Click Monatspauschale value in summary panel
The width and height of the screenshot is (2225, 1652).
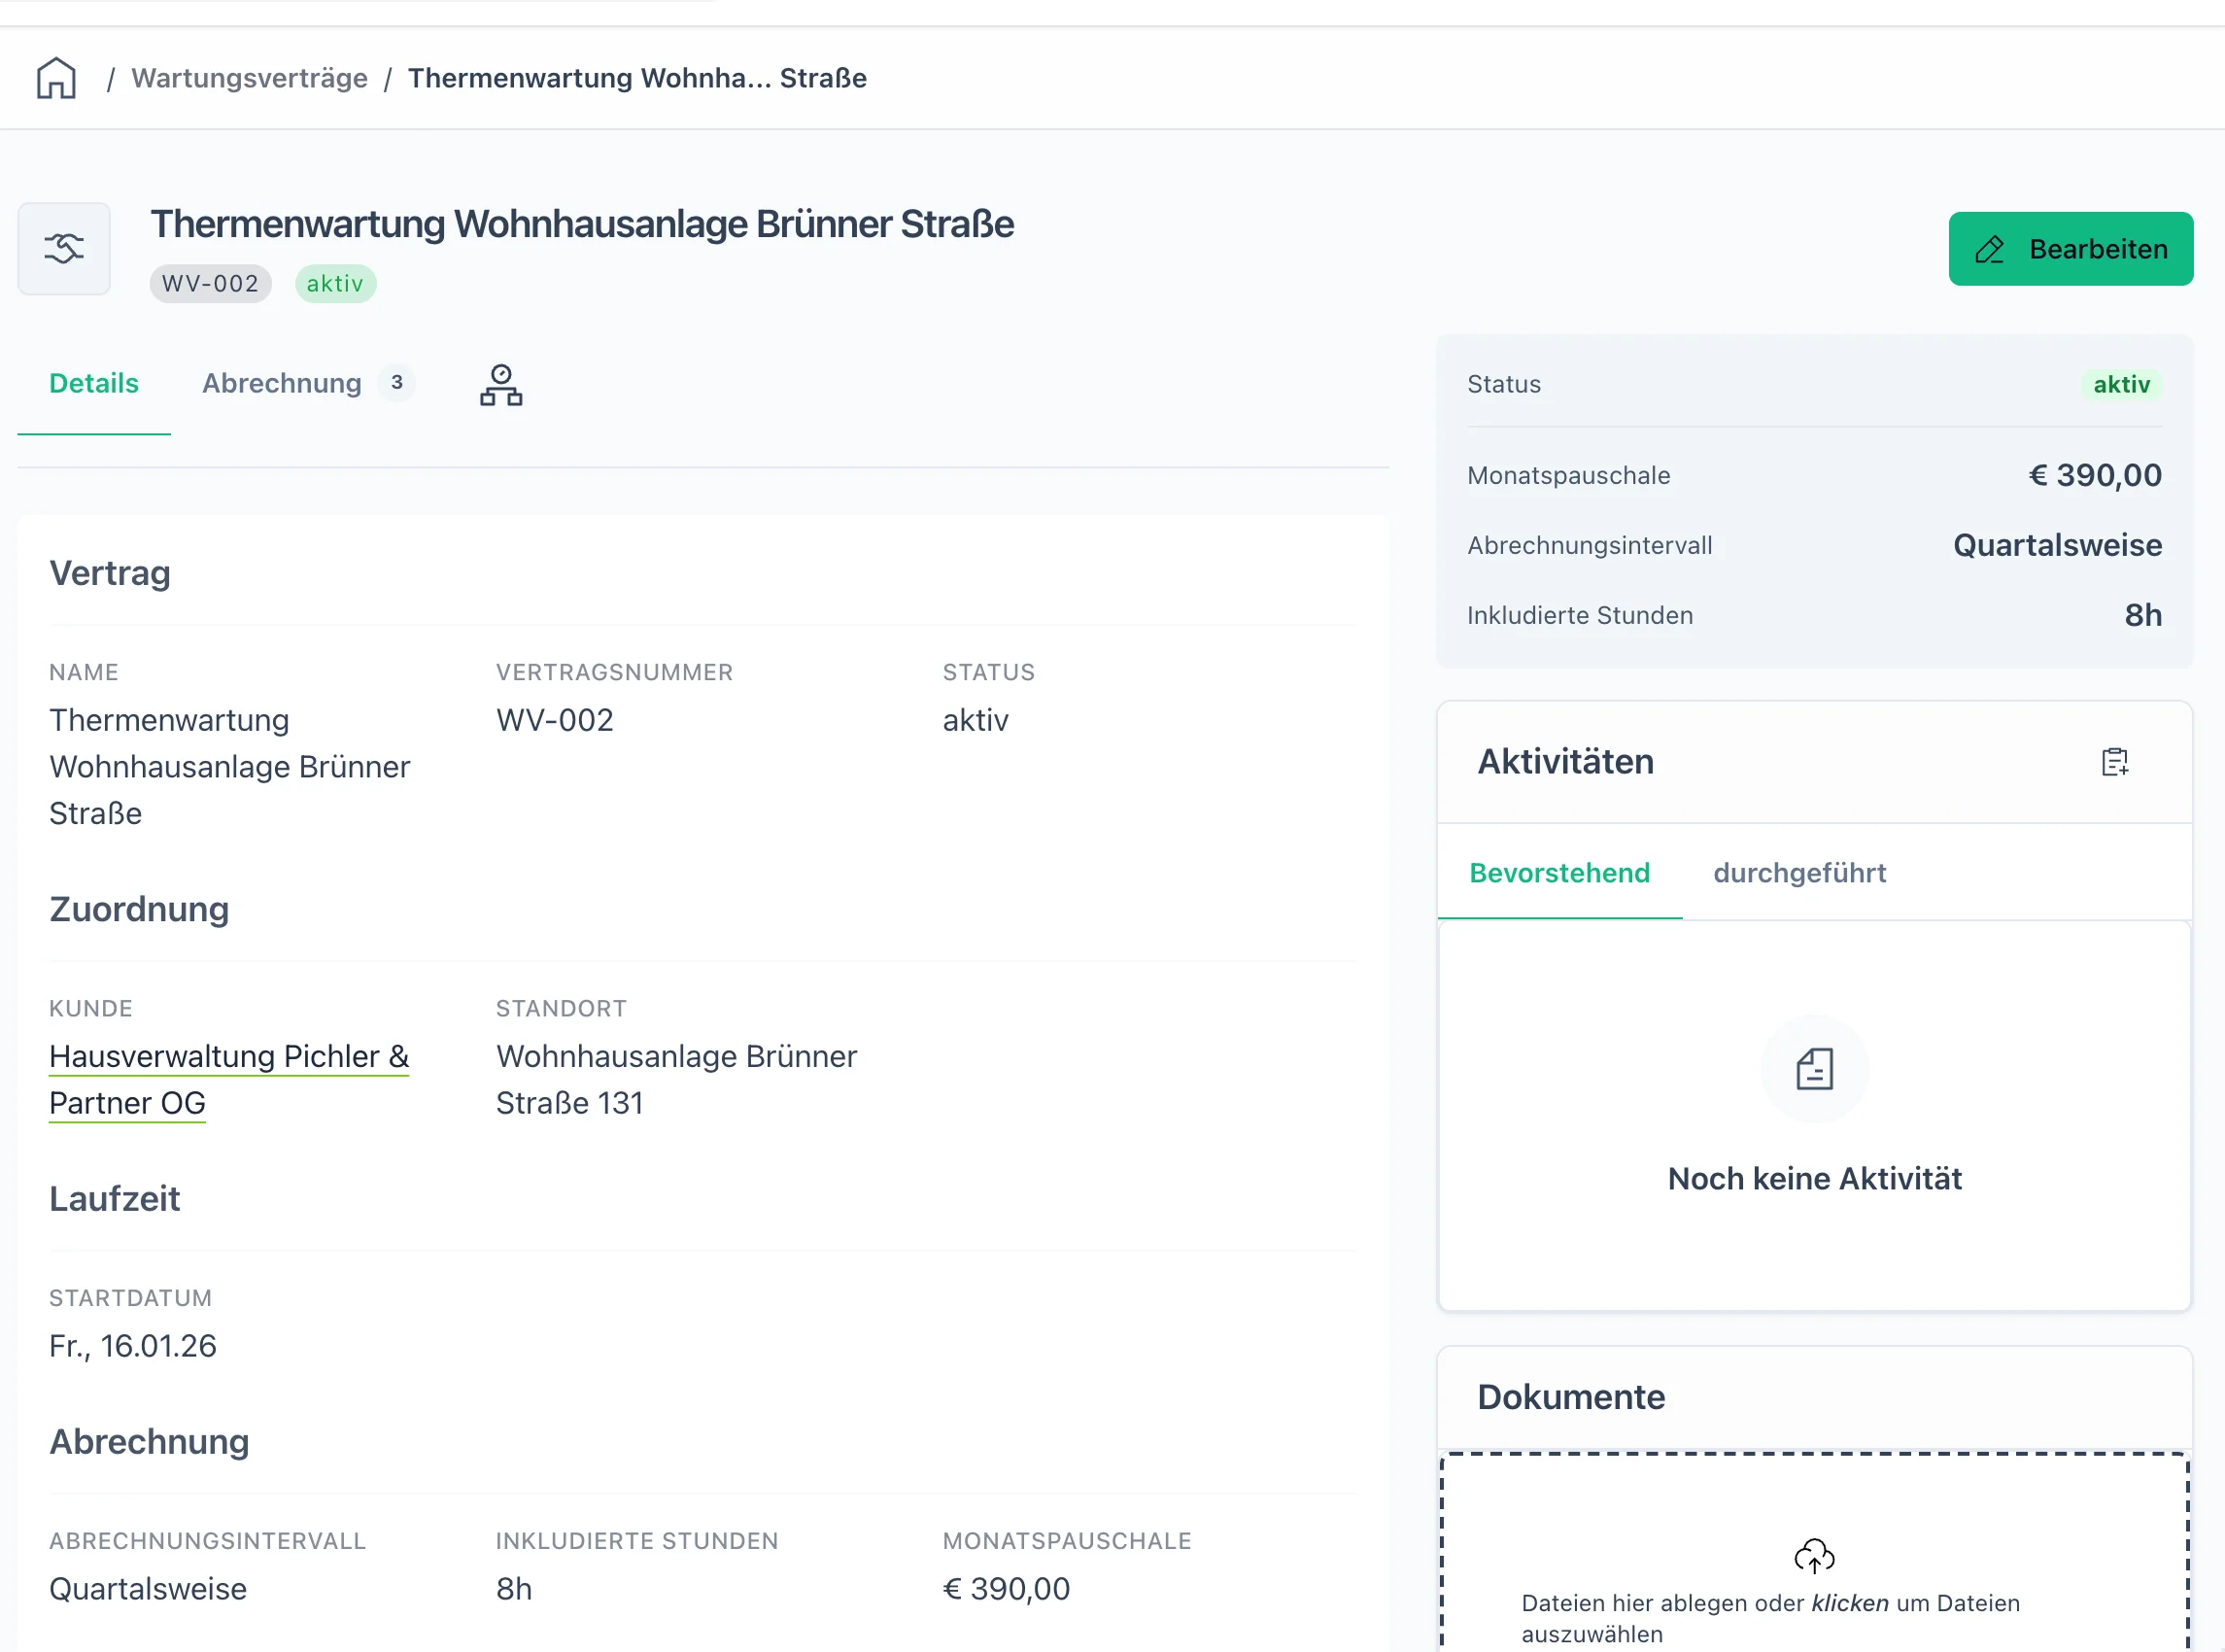point(2094,475)
